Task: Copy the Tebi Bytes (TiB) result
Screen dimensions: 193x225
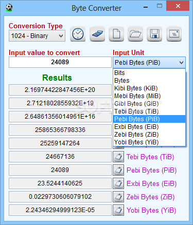Action: [x=118, y=157]
